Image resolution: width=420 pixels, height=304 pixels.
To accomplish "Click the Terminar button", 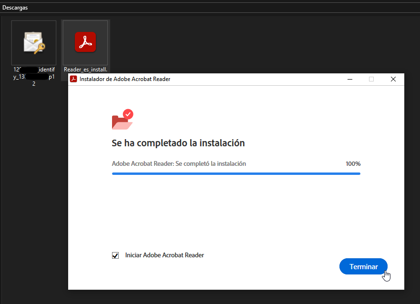I will coord(363,267).
